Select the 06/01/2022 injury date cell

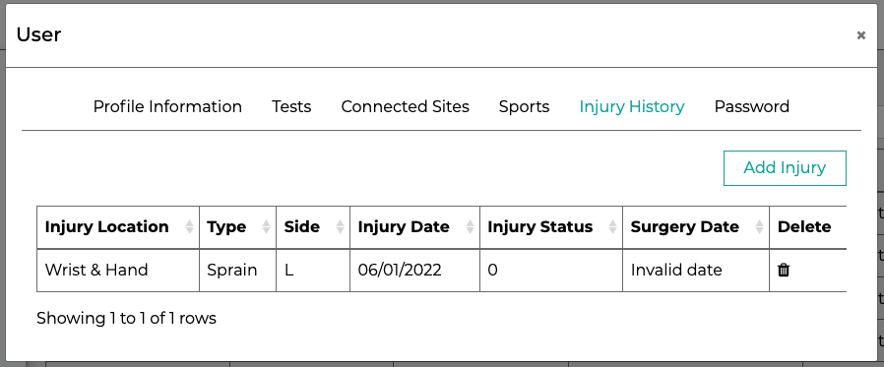[414, 271]
